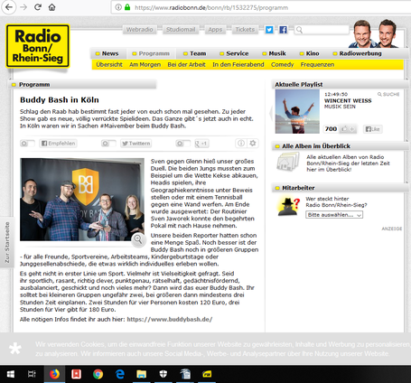Click the two presenters photo in header

click(x=375, y=33)
